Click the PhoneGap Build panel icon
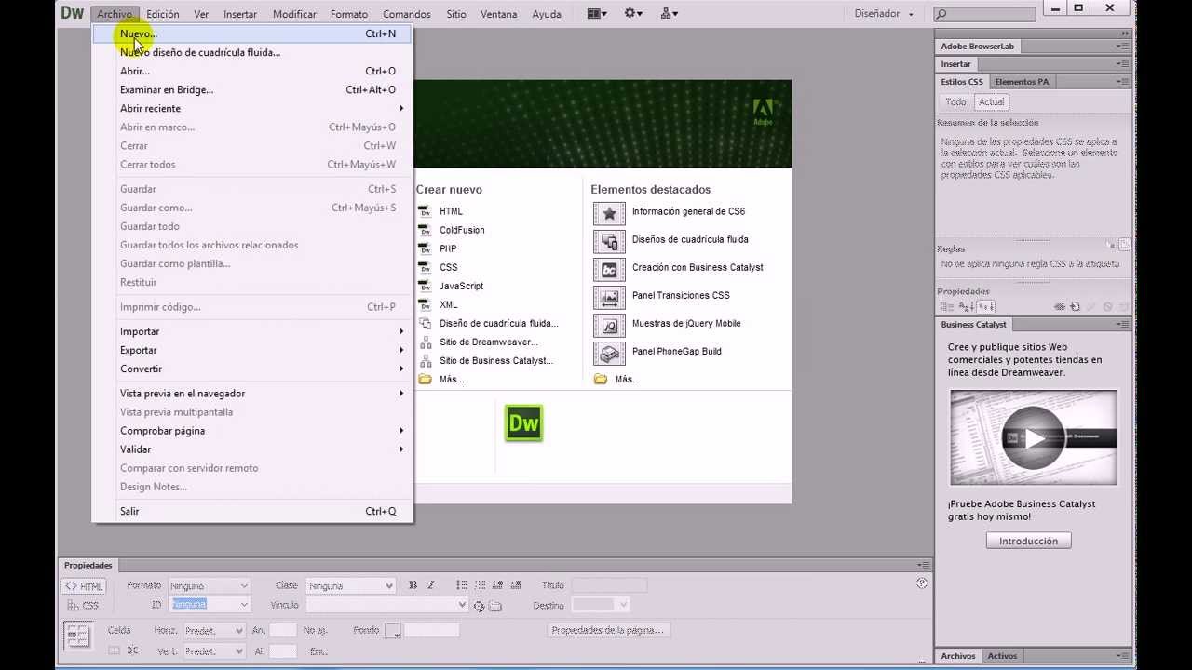Viewport: 1192px width, 670px height. pos(609,353)
